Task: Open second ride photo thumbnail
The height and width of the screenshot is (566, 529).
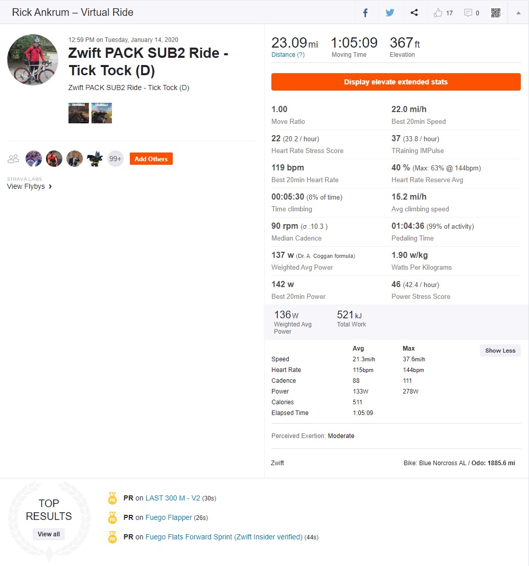Action: (x=102, y=113)
